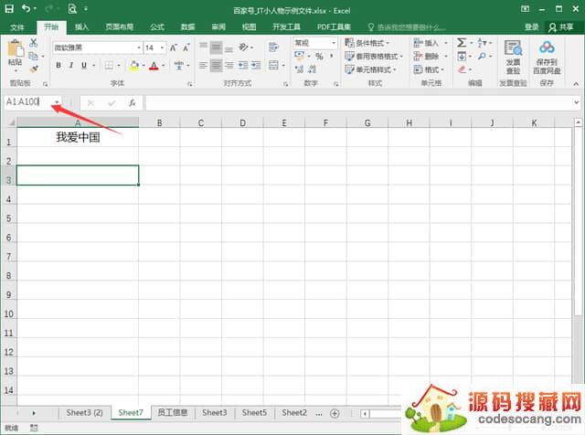Click the Paste clipboard icon
The height and width of the screenshot is (435, 585).
pyautogui.click(x=14, y=53)
